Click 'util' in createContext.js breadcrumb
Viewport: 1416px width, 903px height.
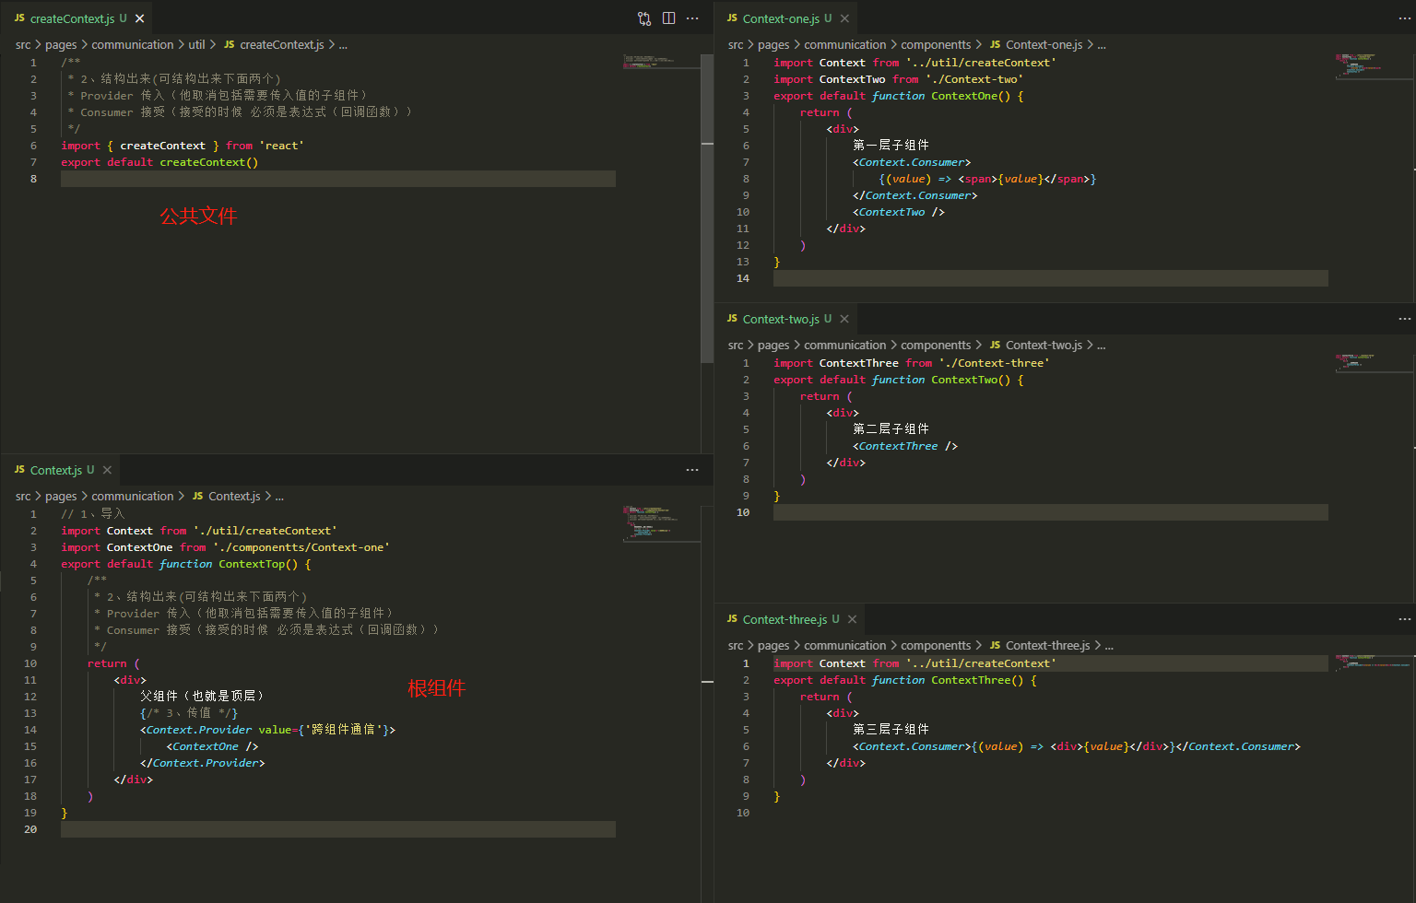coord(196,44)
